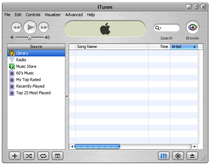The width and height of the screenshot is (210, 165).
Task: Select My Top Rated playlist
Action: (x=36, y=80)
